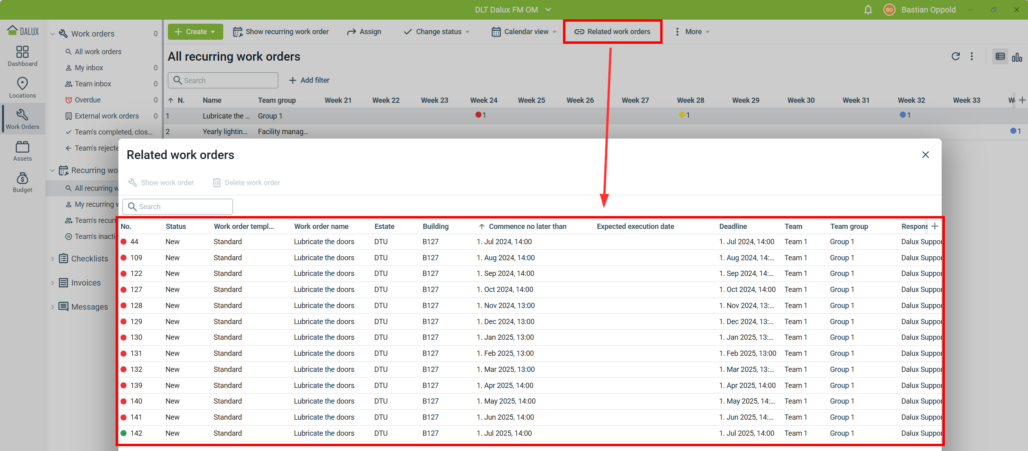Open the Create dropdown button
This screenshot has height=451, width=1028.
point(195,32)
